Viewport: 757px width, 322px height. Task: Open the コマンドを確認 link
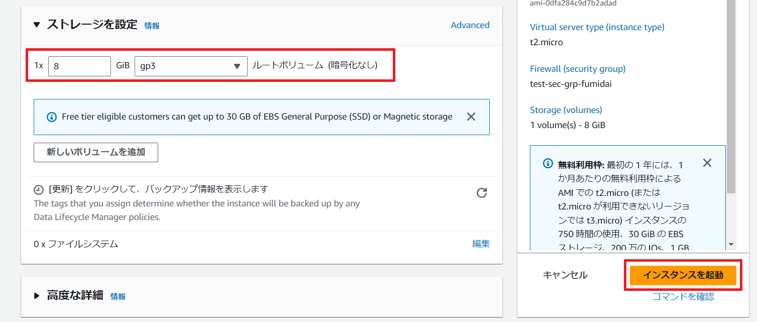click(683, 296)
